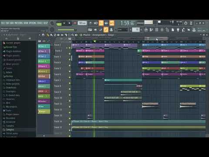Open the Mixer view icon
Viewport: 209px width, 157px height.
click(162, 30)
